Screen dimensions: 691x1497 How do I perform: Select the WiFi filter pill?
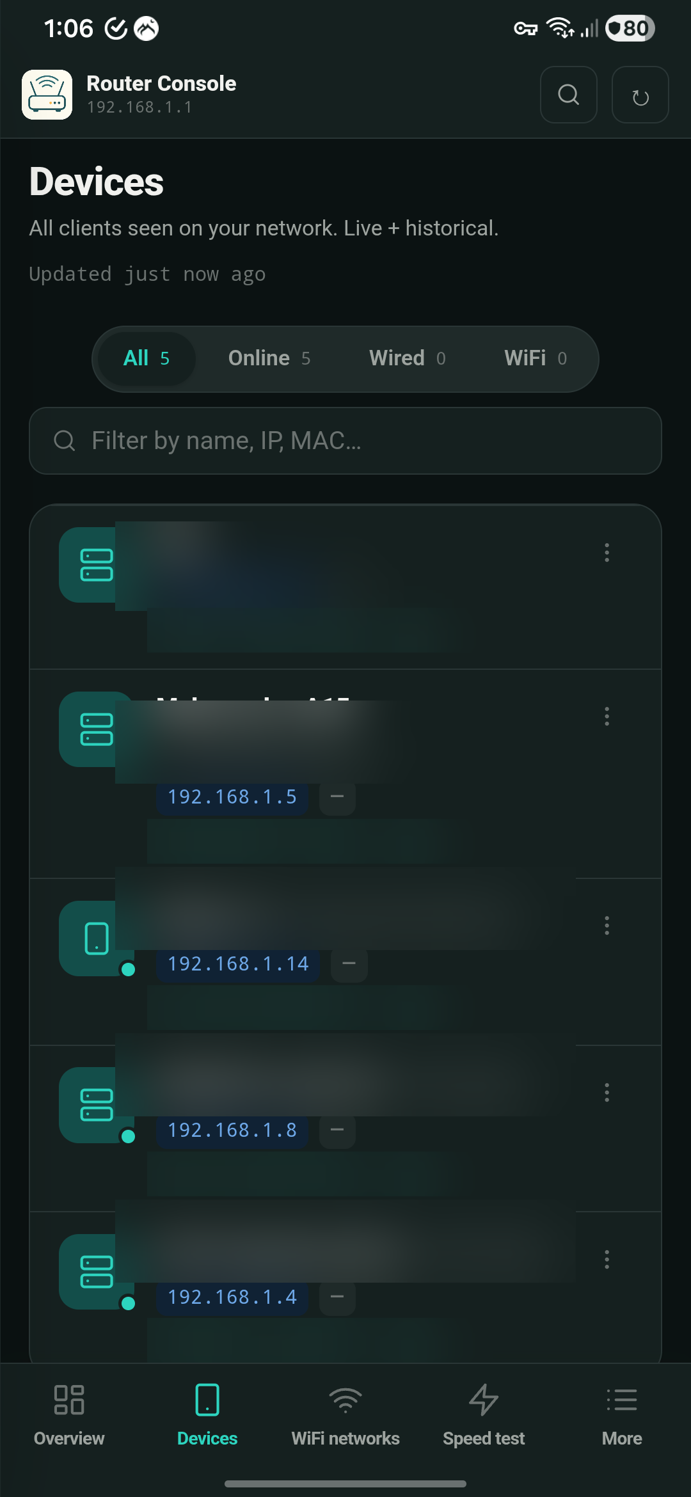pyautogui.click(x=536, y=358)
